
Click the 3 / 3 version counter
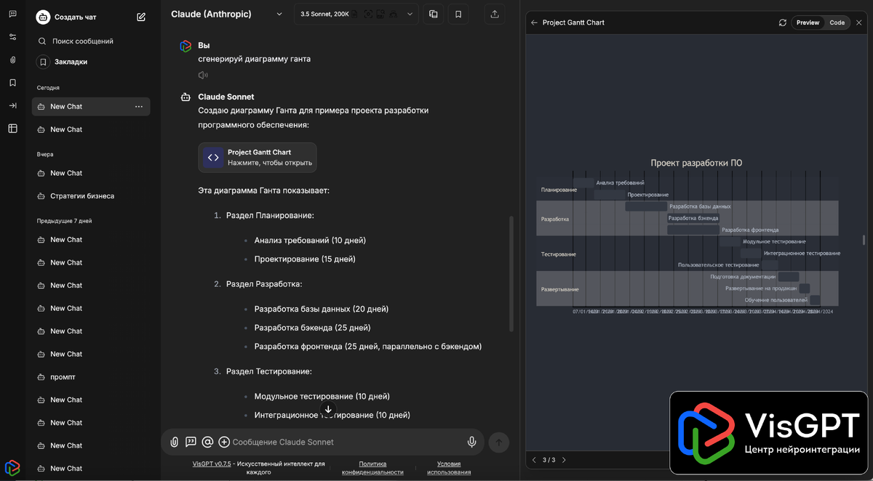tap(549, 460)
